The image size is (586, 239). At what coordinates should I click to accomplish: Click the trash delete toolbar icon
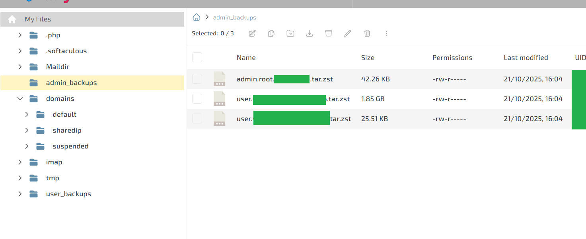[x=367, y=33]
